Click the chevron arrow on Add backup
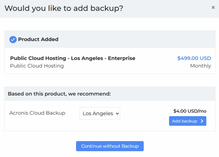Image resolution: width=219 pixels, height=157 pixels. click(x=202, y=121)
